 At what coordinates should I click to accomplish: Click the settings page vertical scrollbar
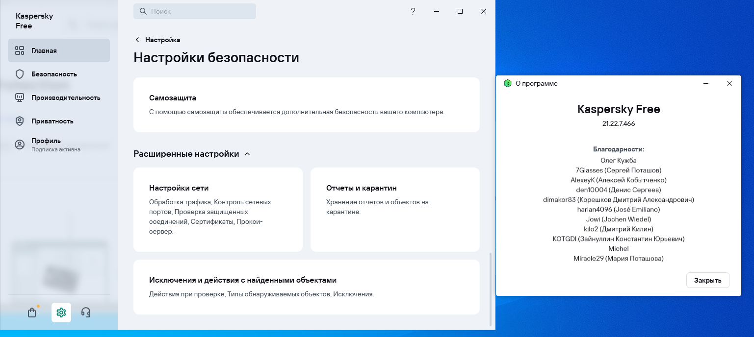tap(490, 289)
